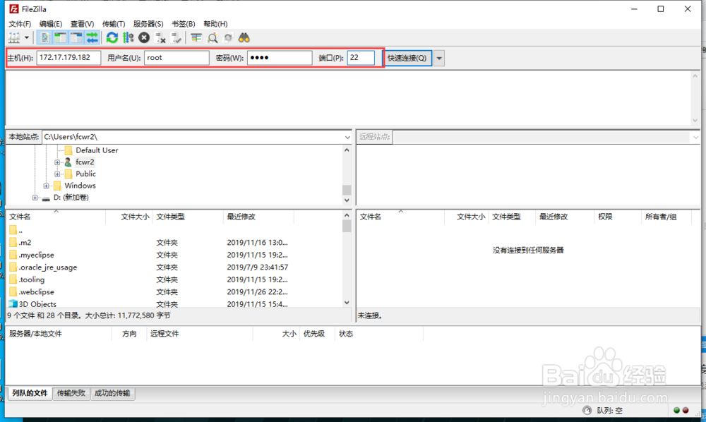Screen dimensions: 706x422
Task: Click the local file list scrollbar down arrow
Action: click(347, 302)
